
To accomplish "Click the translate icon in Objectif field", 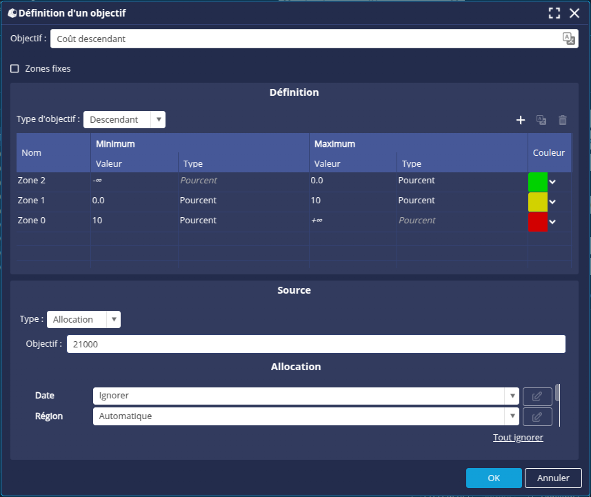I will point(568,39).
